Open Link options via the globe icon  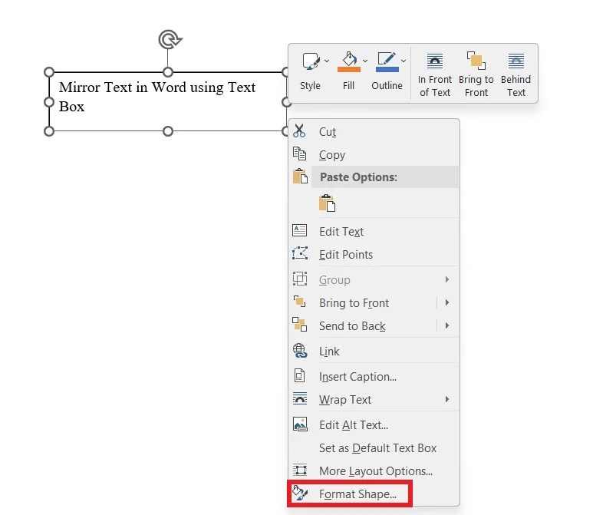[299, 351]
